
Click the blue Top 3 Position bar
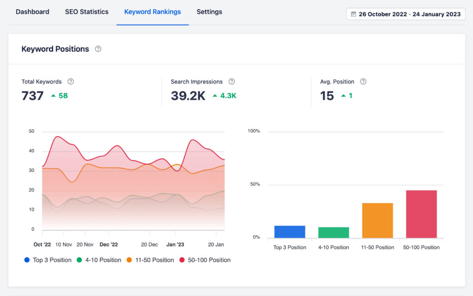pos(290,232)
